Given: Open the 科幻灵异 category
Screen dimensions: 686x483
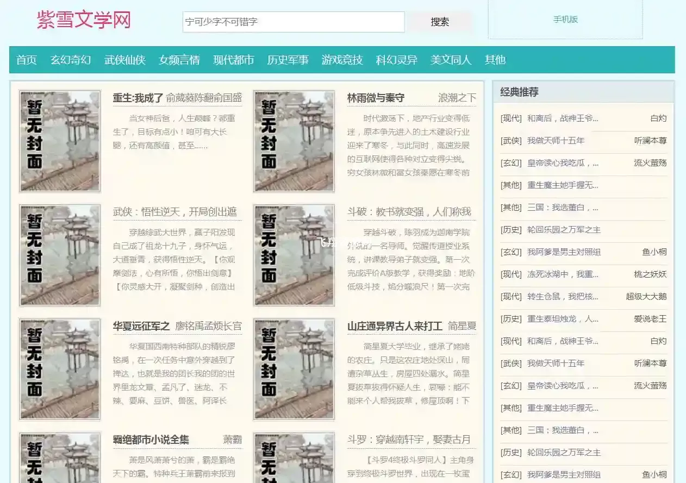Looking at the screenshot, I should [397, 60].
